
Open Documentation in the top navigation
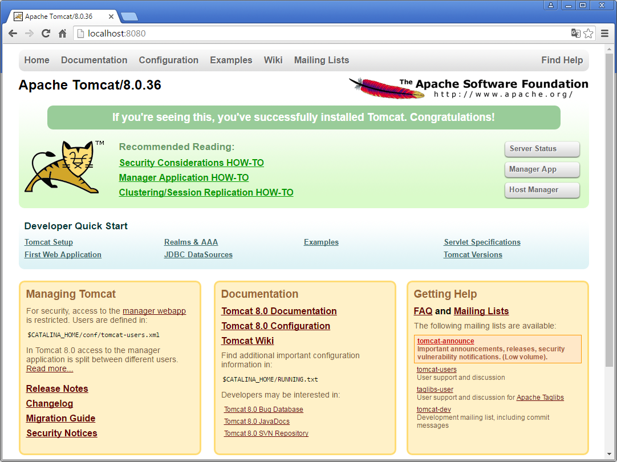(x=94, y=60)
